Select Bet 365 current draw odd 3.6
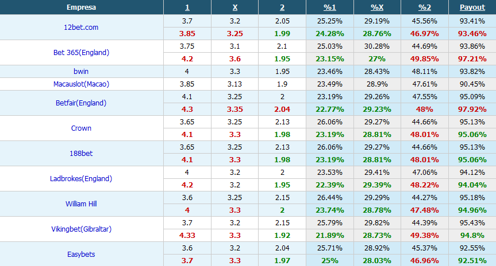This screenshot has width=496, height=266. click(234, 59)
